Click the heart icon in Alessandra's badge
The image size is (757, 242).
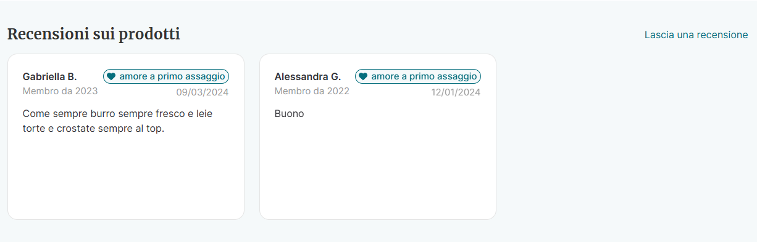(x=363, y=76)
